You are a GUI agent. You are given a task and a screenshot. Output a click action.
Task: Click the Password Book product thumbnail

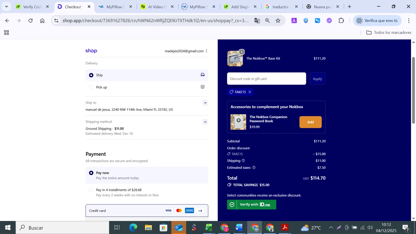tap(238, 122)
